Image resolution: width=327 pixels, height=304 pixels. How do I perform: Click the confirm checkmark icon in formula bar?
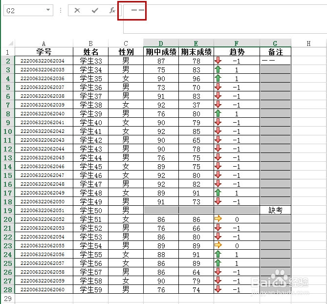click(95, 10)
